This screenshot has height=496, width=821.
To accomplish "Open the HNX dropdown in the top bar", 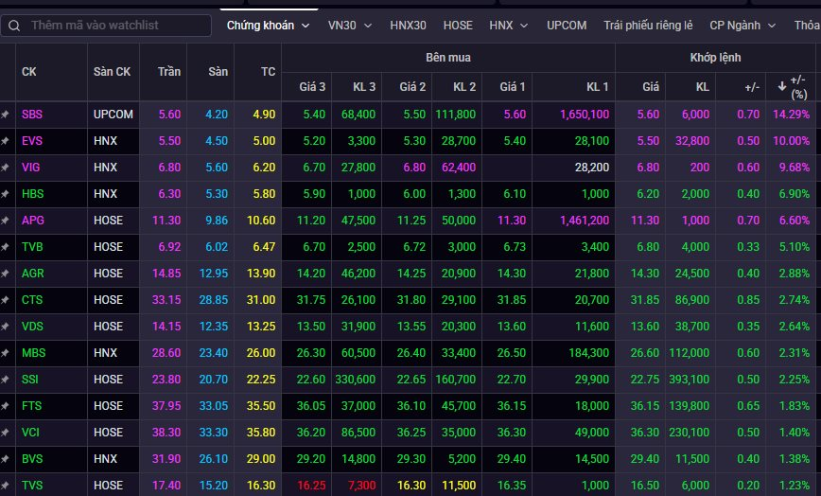I will click(507, 26).
